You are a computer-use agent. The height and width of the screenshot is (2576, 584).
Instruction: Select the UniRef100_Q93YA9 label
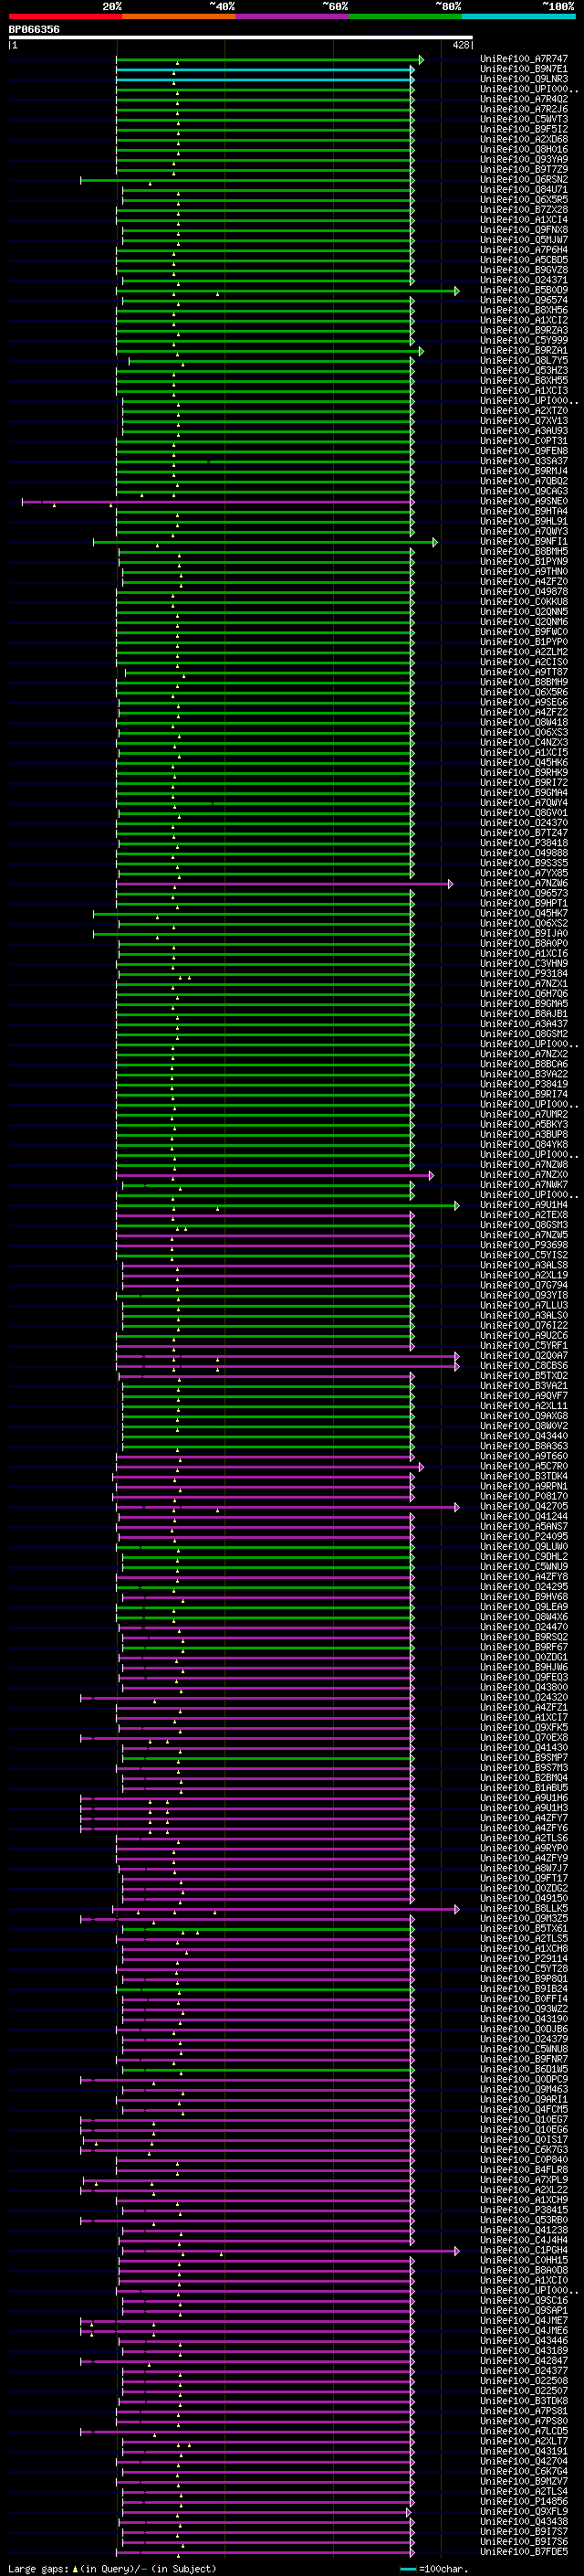(524, 159)
